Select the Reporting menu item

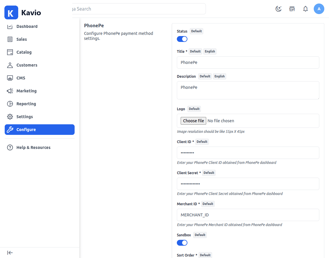(40, 104)
